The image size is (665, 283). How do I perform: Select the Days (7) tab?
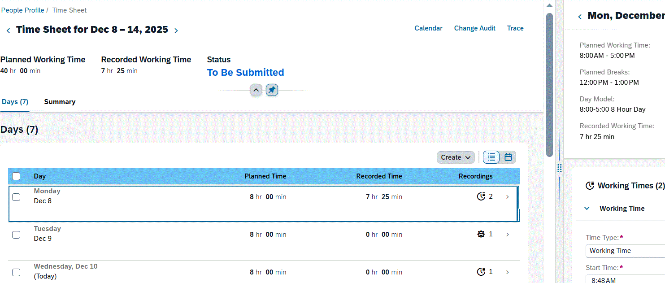click(15, 102)
